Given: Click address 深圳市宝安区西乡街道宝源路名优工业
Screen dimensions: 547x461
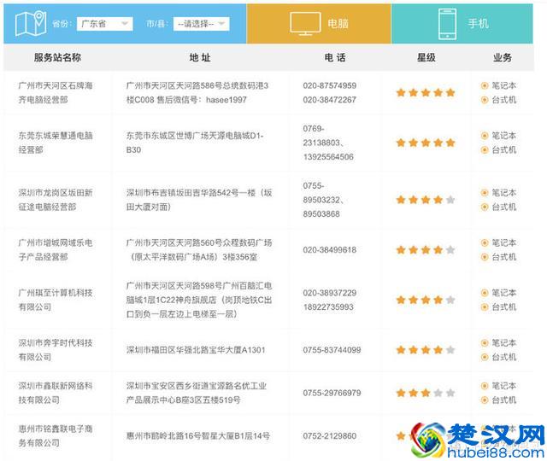Looking at the screenshot, I should click(197, 393).
